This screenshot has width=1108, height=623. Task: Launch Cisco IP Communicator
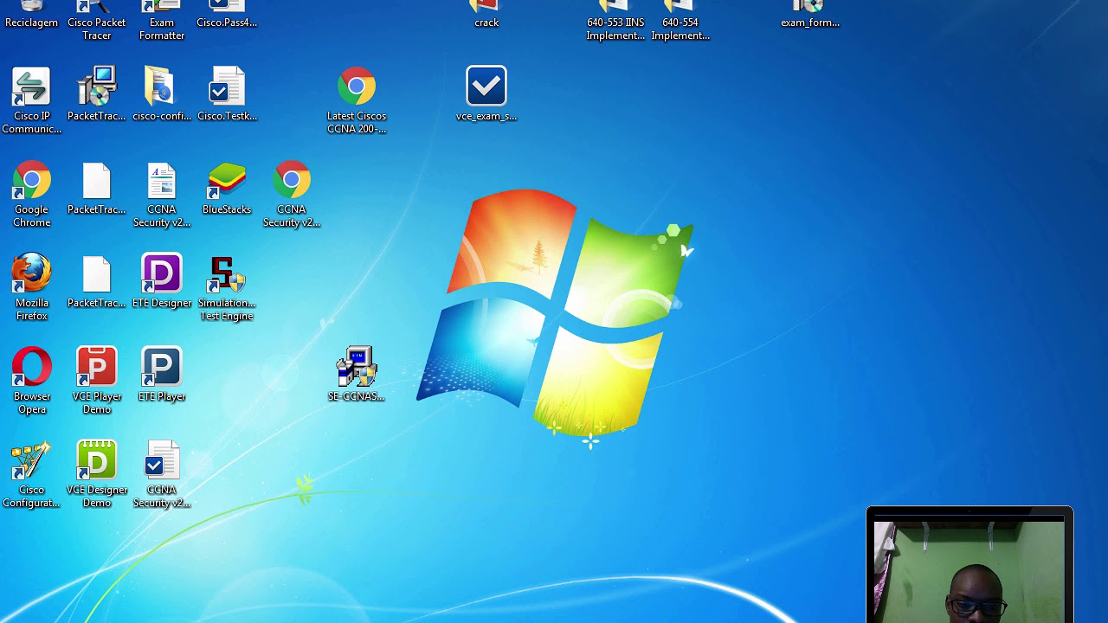tap(32, 100)
